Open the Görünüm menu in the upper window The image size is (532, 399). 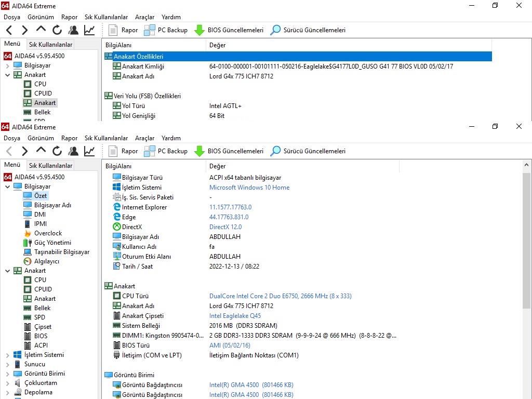(41, 17)
